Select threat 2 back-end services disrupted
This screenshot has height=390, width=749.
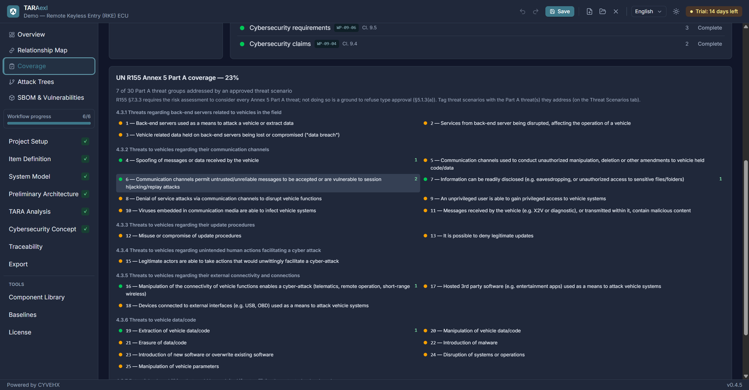pyautogui.click(x=573, y=123)
